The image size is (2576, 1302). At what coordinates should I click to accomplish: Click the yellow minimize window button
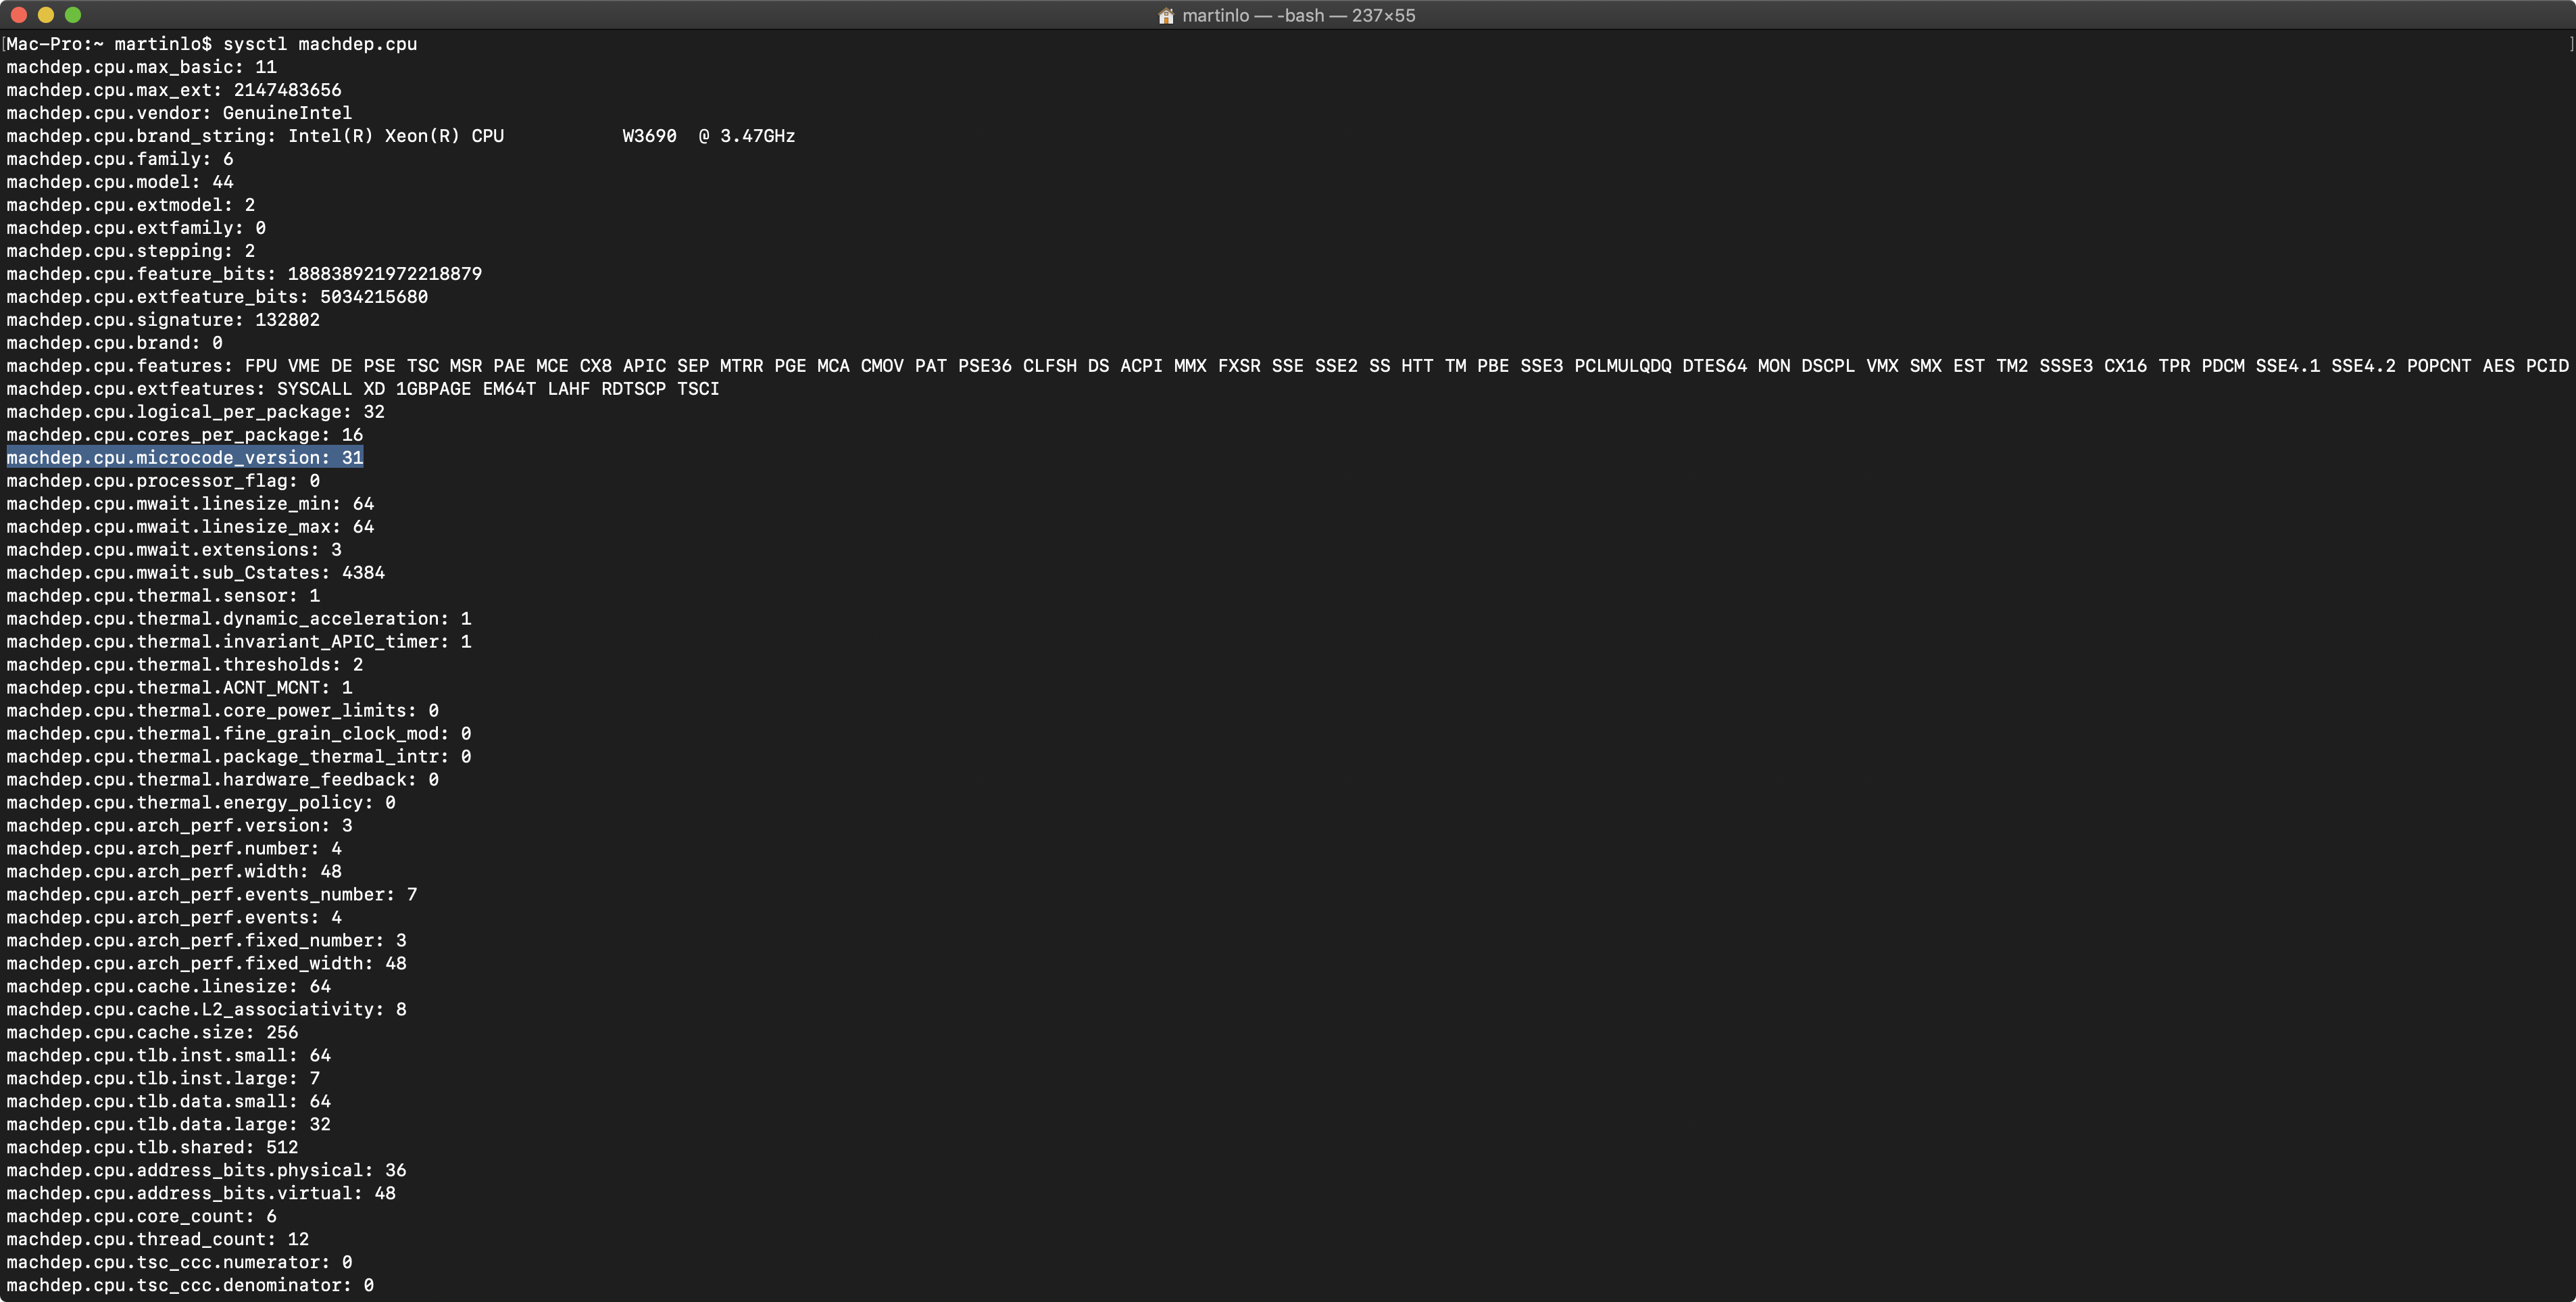pyautogui.click(x=45, y=15)
